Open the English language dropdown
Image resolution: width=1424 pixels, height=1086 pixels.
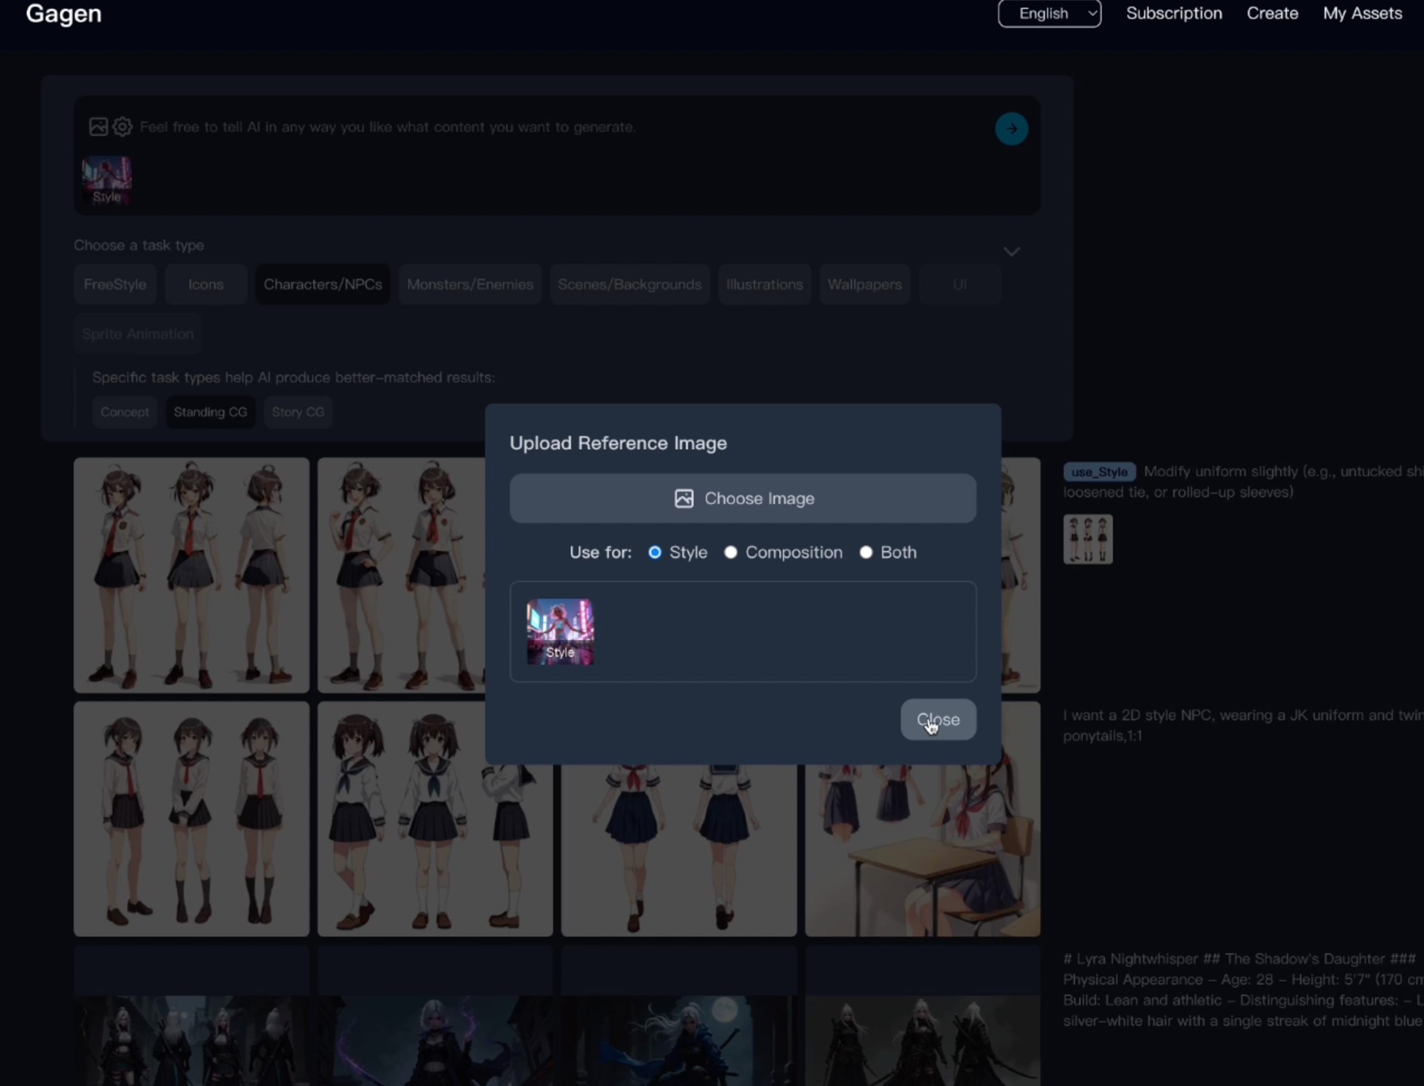click(x=1049, y=13)
